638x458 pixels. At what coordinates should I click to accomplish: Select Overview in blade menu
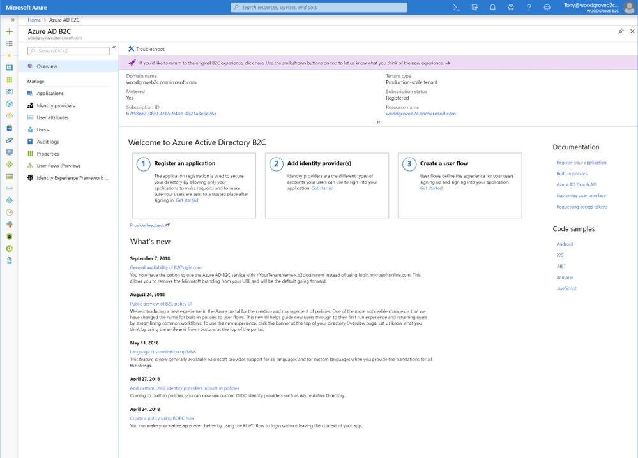click(68, 66)
